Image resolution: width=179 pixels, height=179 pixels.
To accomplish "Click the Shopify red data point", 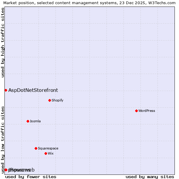I will coord(50,100).
